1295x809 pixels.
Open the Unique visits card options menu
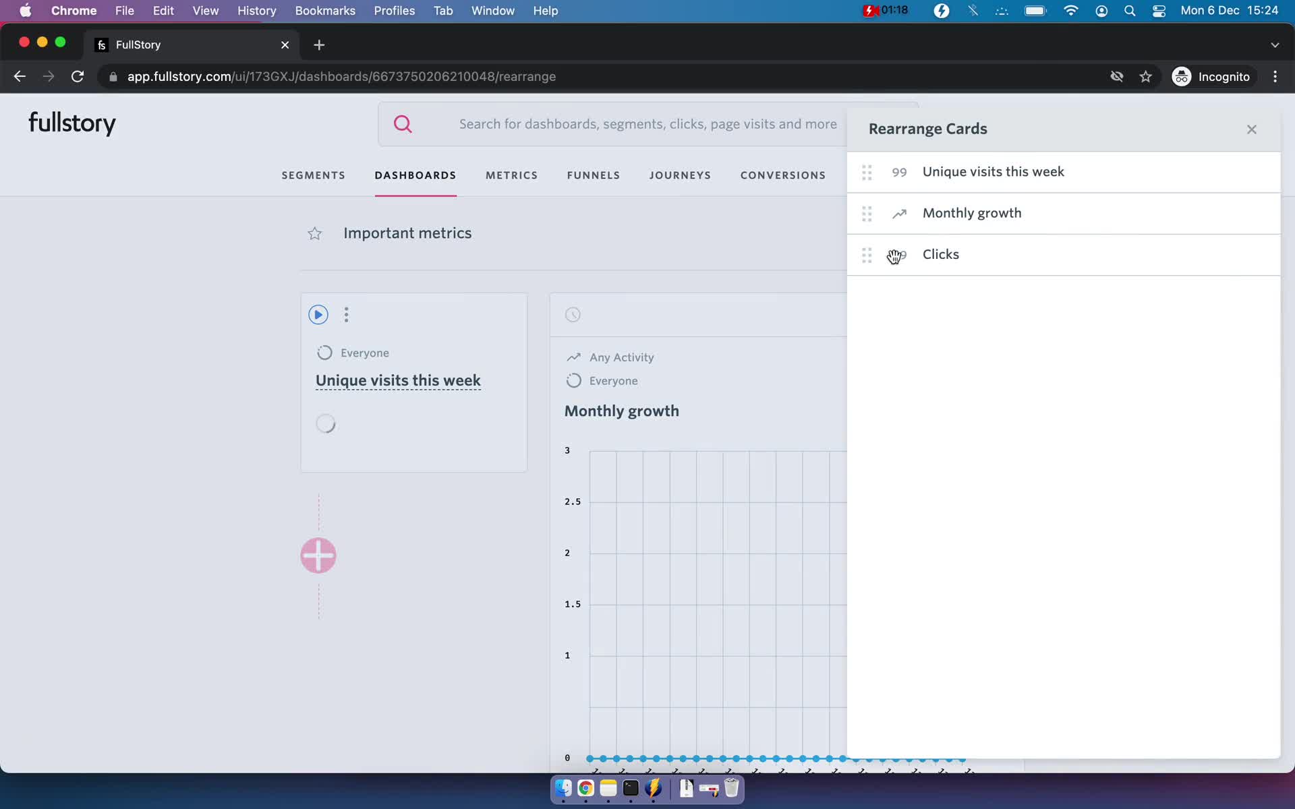coord(346,315)
